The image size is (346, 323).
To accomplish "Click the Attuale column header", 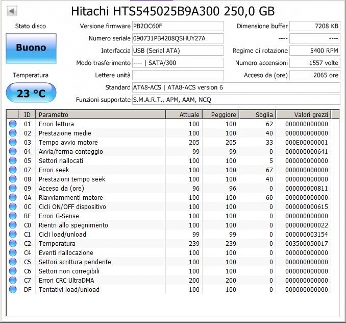I will point(184,114).
